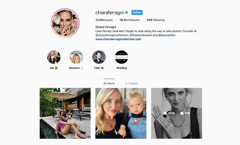Open the @theblondesalad mention link
240x145 pixels.
click(x=141, y=35)
